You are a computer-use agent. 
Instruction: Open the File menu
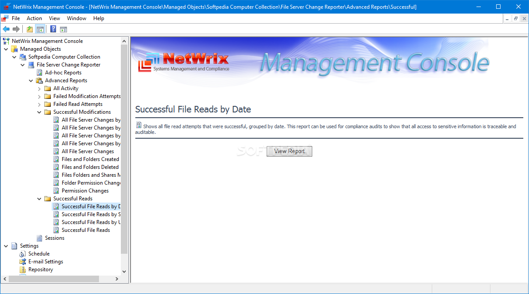[16, 18]
